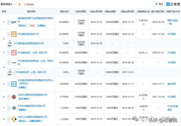This screenshot has height=126, width=181.
Task: Open 北京工业发展投资管理有限公司 company link
Action: click(33, 117)
